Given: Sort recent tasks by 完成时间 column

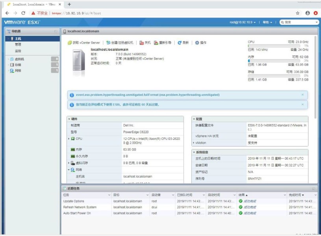Looking at the screenshot, I should pos(296,195).
